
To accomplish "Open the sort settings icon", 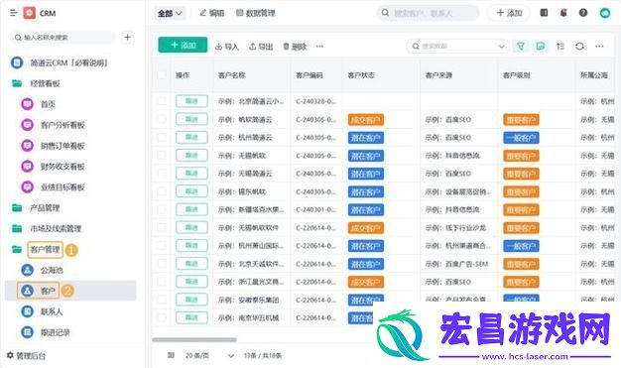I will coord(560,47).
